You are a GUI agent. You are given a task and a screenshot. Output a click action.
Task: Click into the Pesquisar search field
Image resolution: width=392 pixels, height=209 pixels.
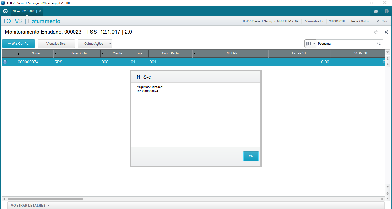[x=346, y=44]
